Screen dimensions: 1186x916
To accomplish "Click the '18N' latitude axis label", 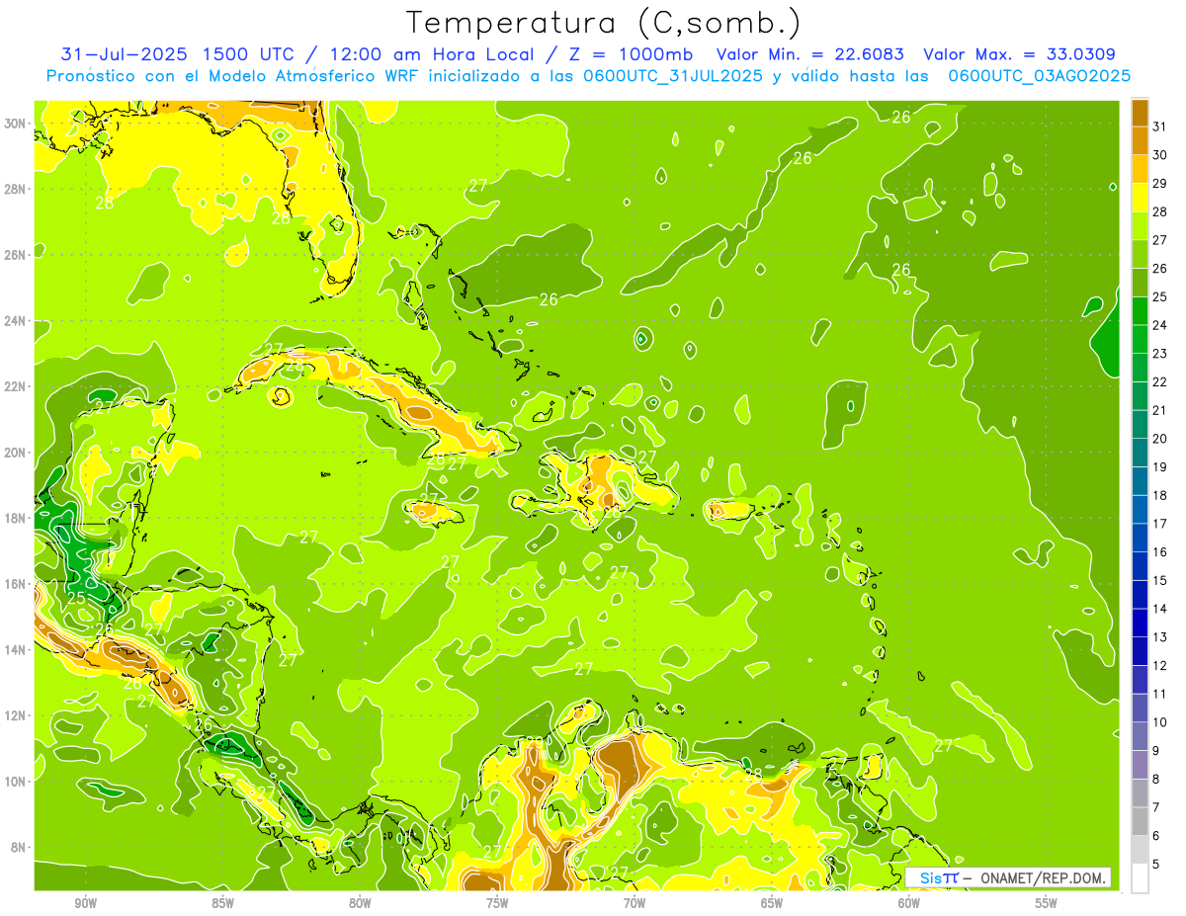I will coord(15,518).
